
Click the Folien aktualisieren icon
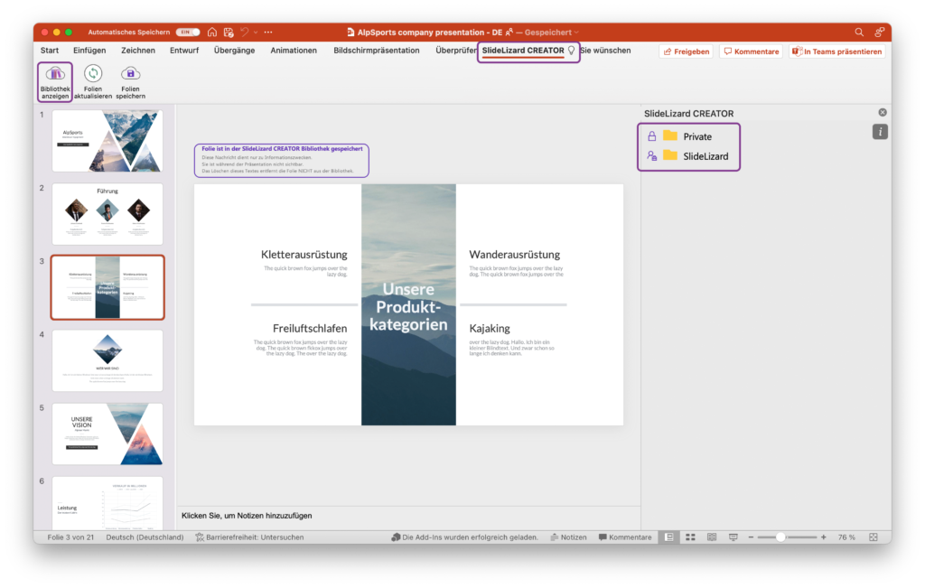click(93, 73)
